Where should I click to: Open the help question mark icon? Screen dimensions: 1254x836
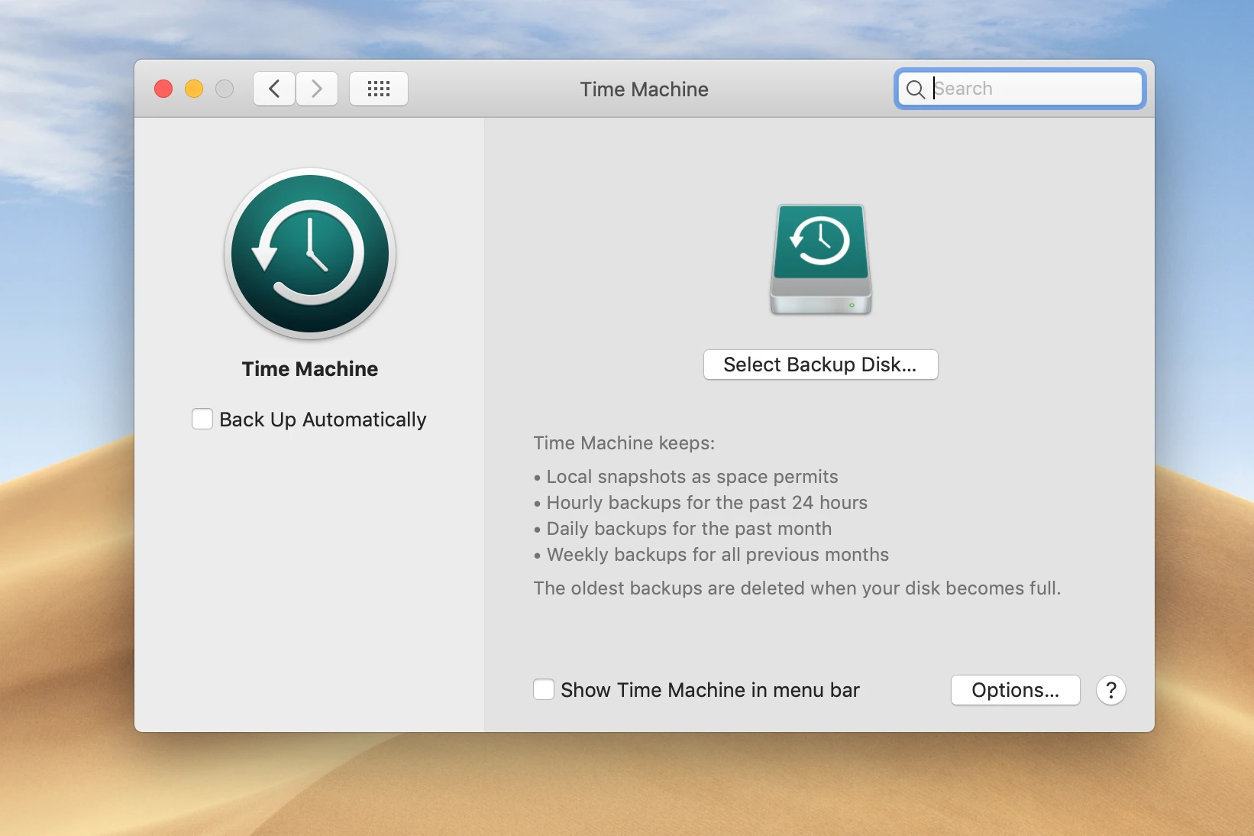(1110, 690)
